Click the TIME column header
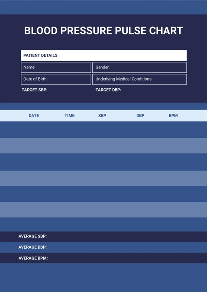Viewport: 207px width, 292px height. 70,116
